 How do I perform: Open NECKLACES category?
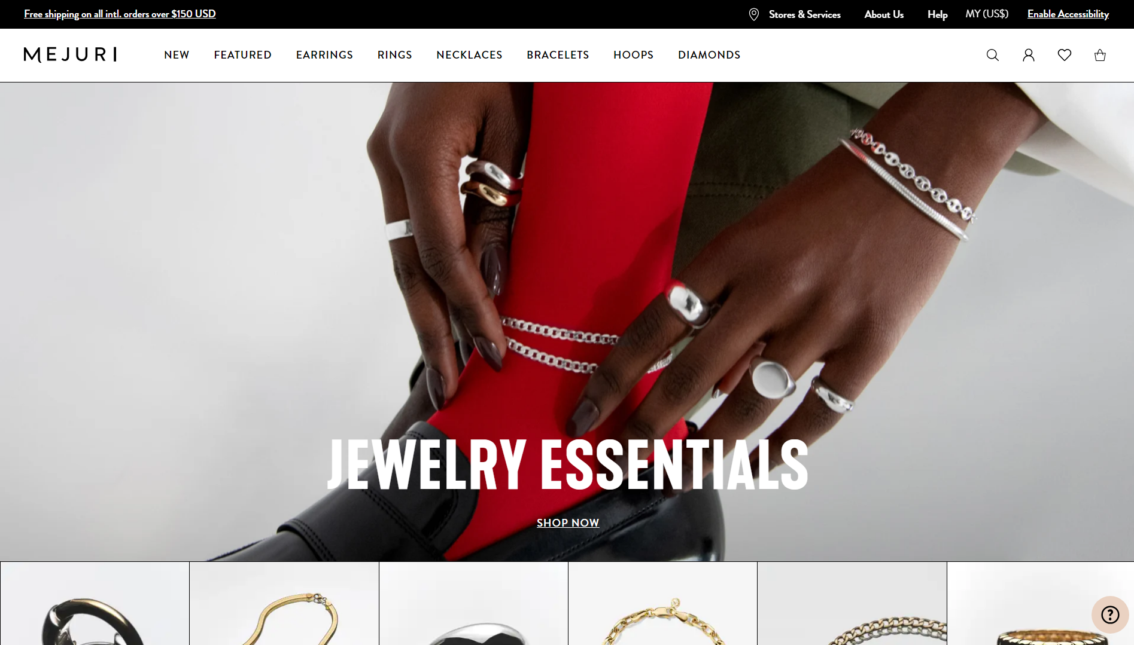point(469,55)
